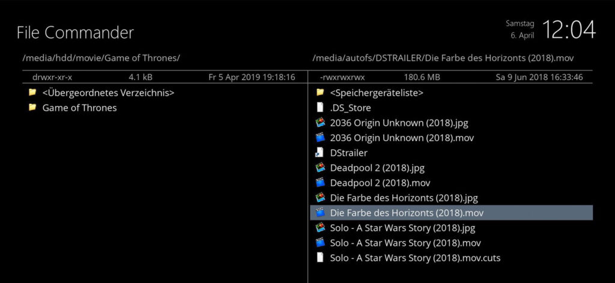
Task: Click image icon of 2036 Origin Unknown jpg
Action: 320,123
